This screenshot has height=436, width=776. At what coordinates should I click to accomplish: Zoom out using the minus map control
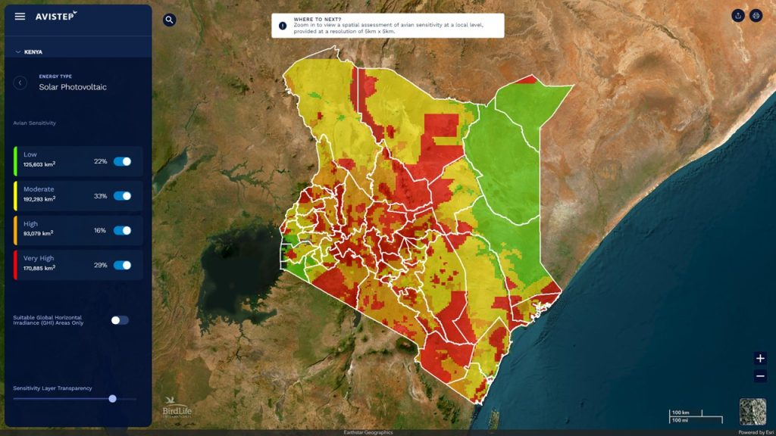point(761,375)
